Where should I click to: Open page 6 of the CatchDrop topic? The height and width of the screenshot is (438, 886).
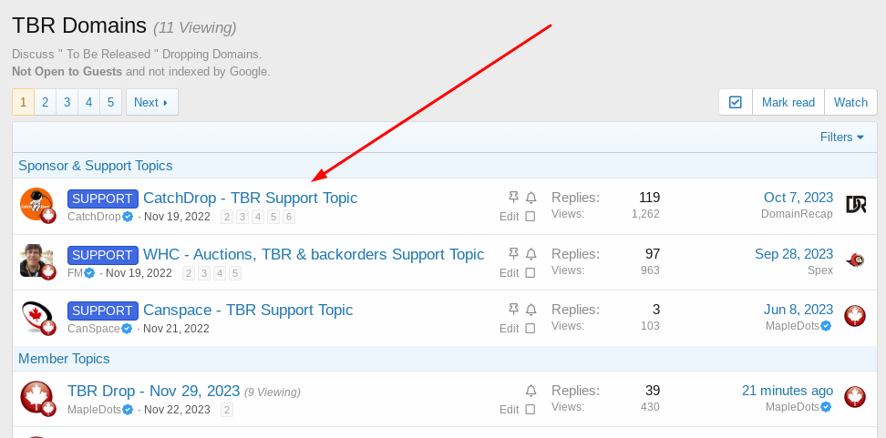[289, 217]
